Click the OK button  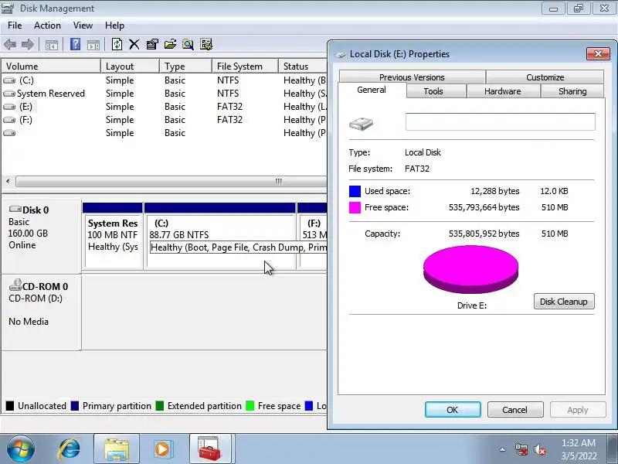pos(453,410)
